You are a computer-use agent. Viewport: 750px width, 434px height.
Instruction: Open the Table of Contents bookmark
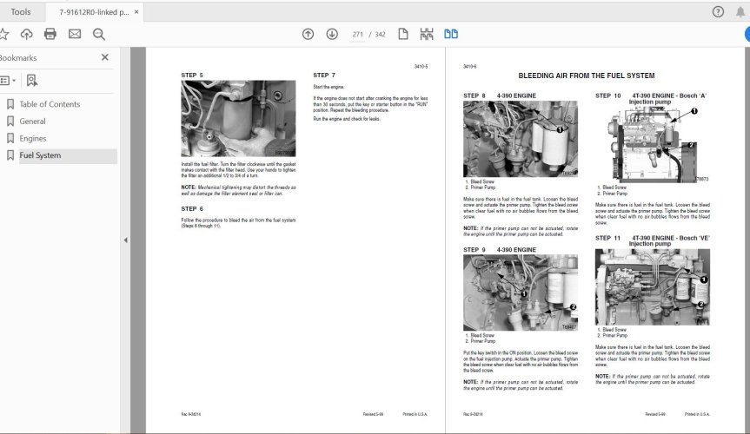pos(50,104)
